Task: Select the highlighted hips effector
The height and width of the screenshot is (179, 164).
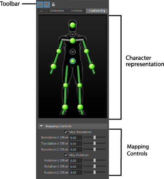Action: 73,61
